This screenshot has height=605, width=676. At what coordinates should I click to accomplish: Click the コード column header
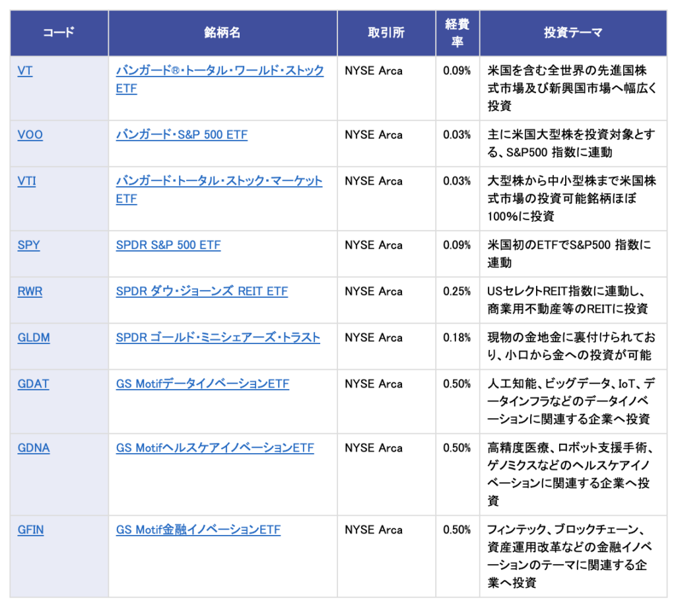pos(59,33)
